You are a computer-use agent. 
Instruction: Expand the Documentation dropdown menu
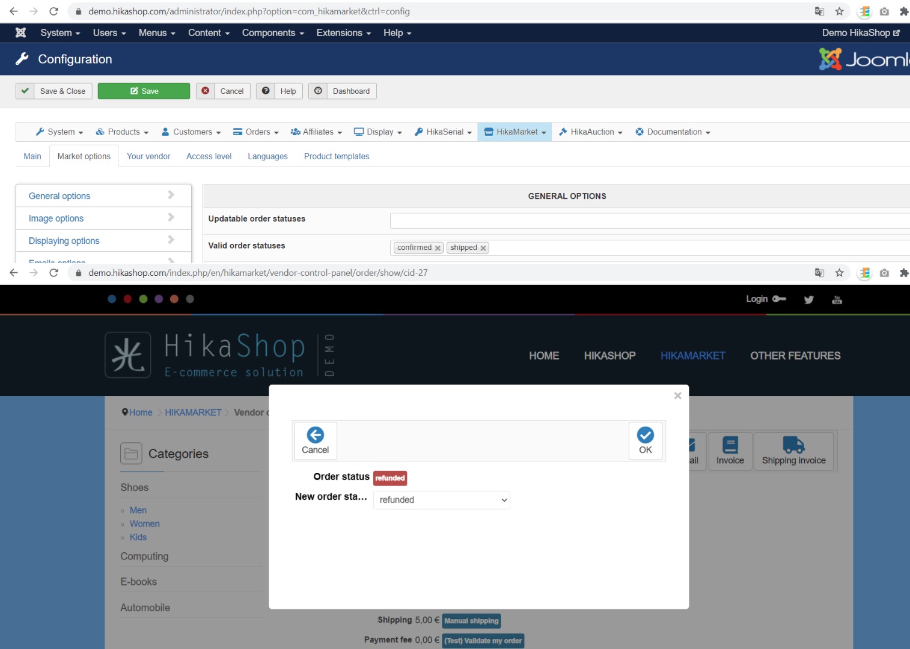673,132
